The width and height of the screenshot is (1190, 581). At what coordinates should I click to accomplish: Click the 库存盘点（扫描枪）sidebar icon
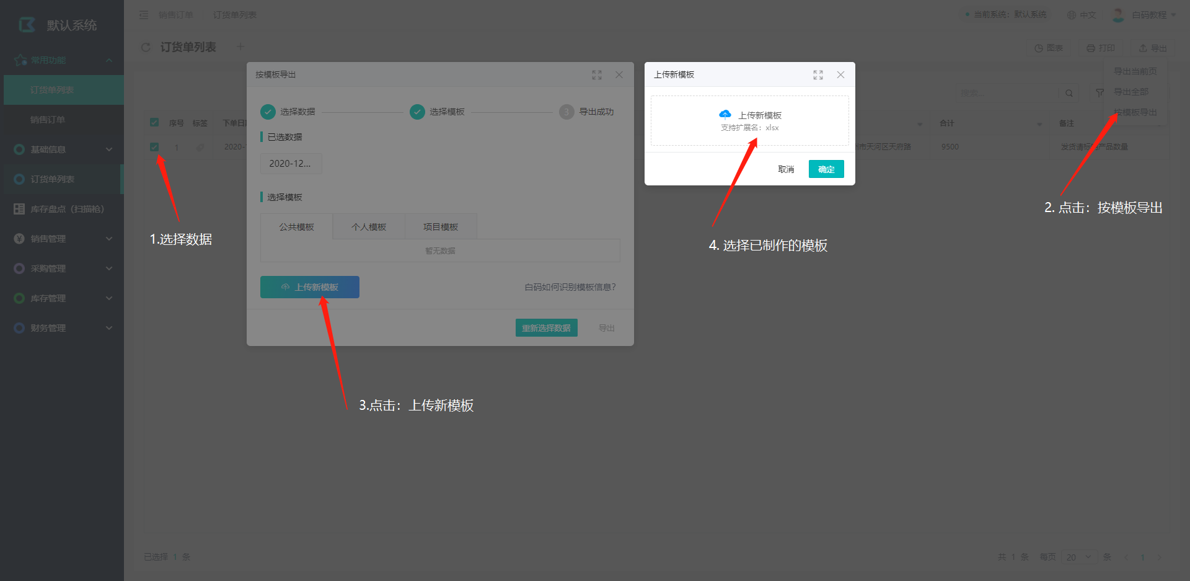tap(19, 209)
